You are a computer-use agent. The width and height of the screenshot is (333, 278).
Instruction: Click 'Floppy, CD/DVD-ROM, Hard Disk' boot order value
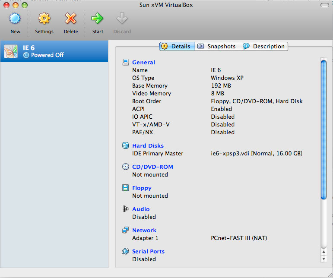point(257,101)
